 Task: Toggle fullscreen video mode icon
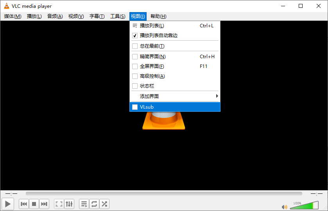coord(59,204)
